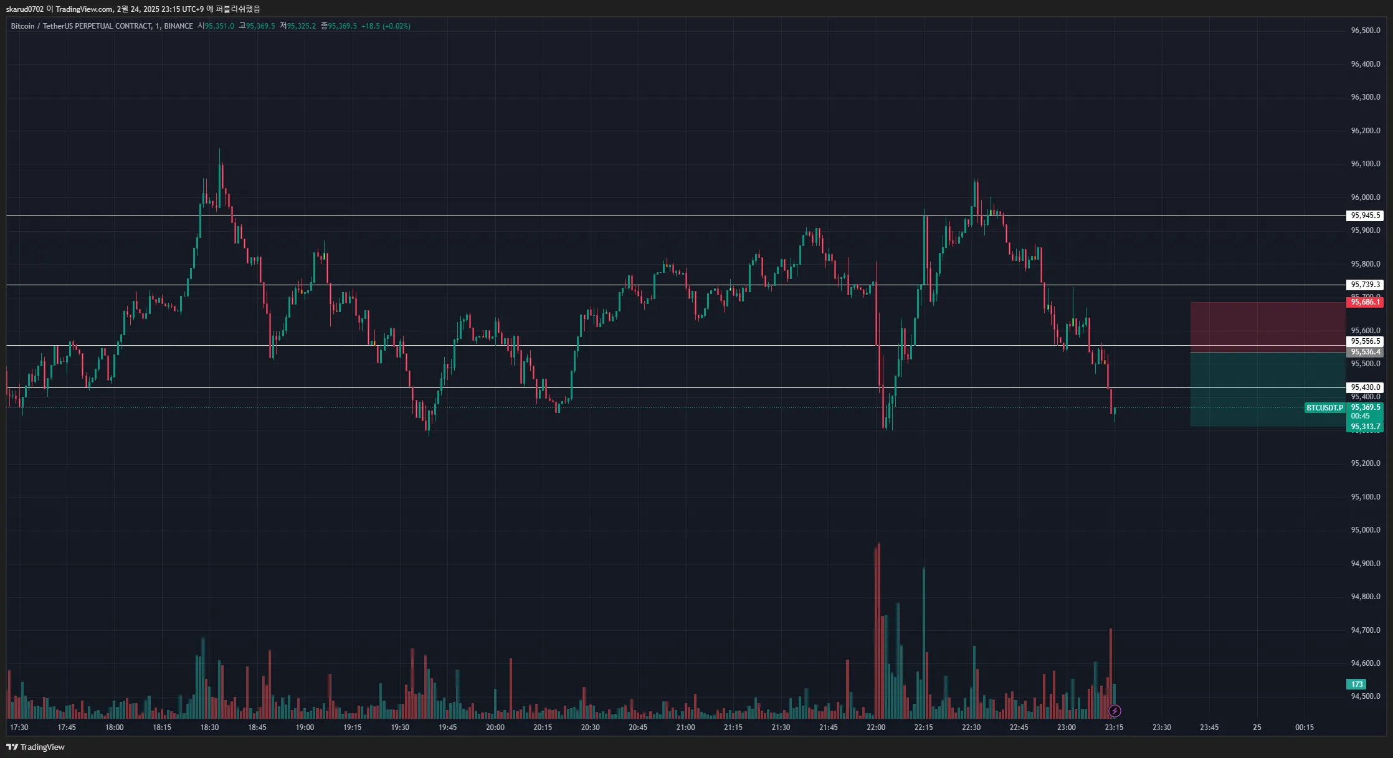Click the 96,000.0 price axis label
This screenshot has height=758, width=1393.
1366,197
